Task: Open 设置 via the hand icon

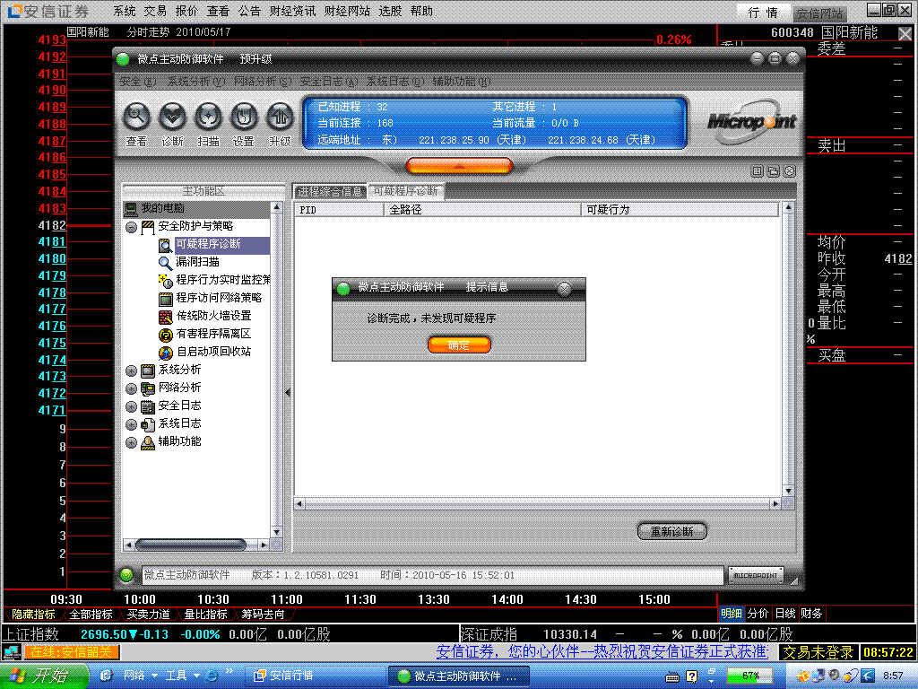Action: (x=244, y=118)
